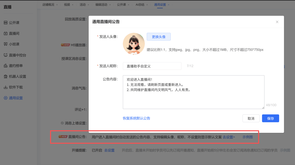Click into the 发送人昵称 input field

(x=152, y=66)
